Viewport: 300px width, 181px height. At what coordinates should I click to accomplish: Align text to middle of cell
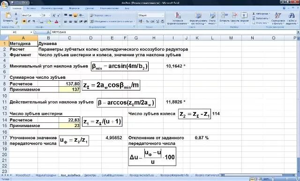70,15
